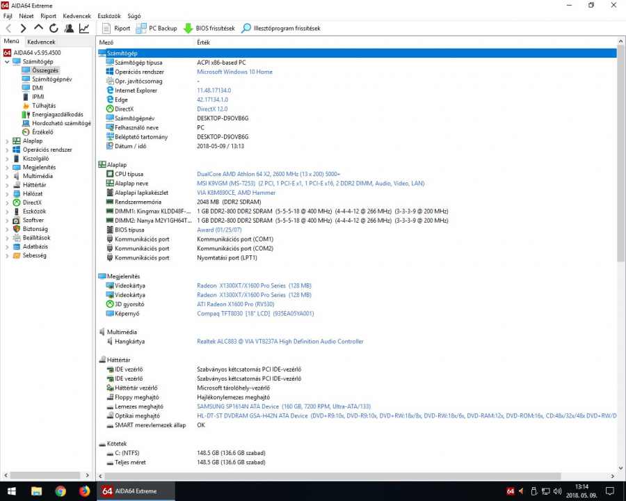Select Túlhajtás flame icon item
Image resolution: width=626 pixels, height=501 pixels.
tap(26, 106)
